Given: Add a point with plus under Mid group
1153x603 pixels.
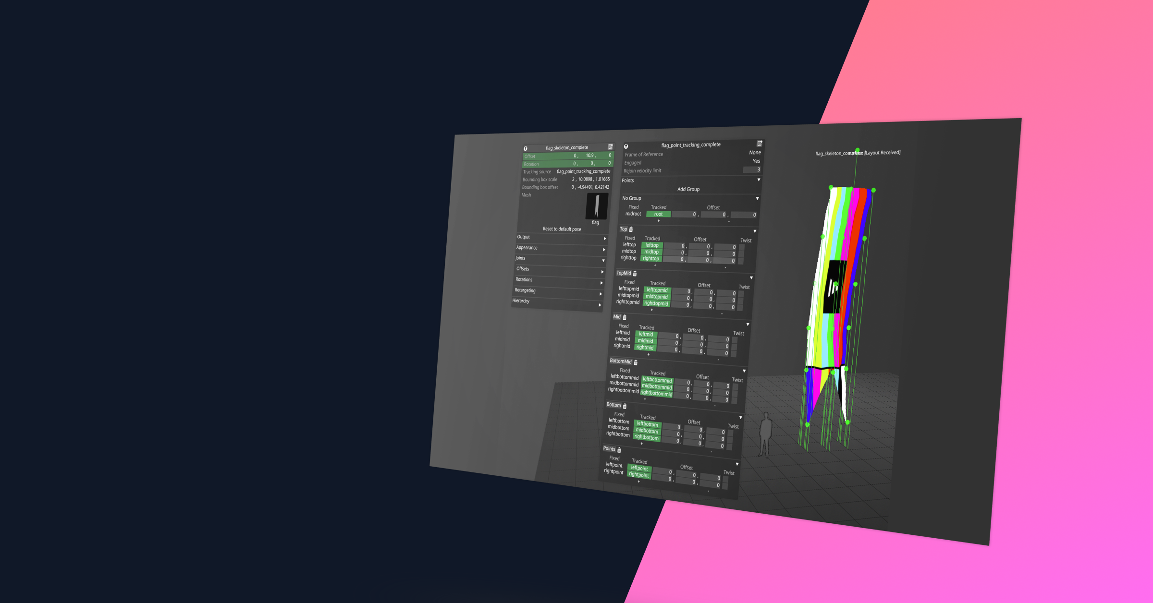Looking at the screenshot, I should click(x=648, y=354).
